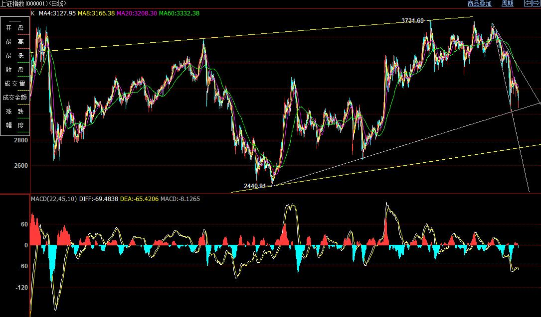This screenshot has width=541, height=317.
Task: Click the -120 MACD axis label
Action: coord(22,288)
